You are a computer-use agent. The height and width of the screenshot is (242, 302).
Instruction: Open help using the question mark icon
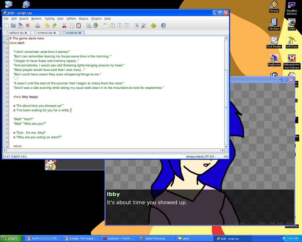tap(163, 25)
